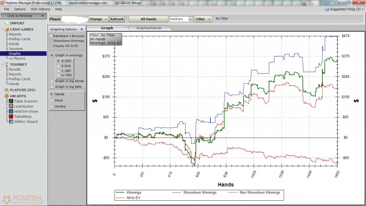Select € EUR currency radio
The image size is (366, 206).
(x=58, y=66)
